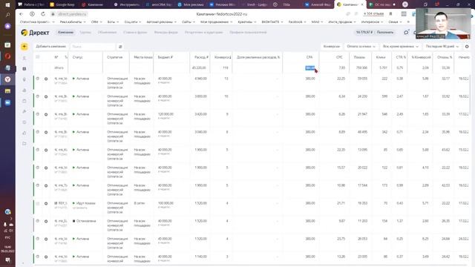Sort by the CPA column header
Image resolution: width=475 pixels, height=267 pixels.
click(x=309, y=57)
